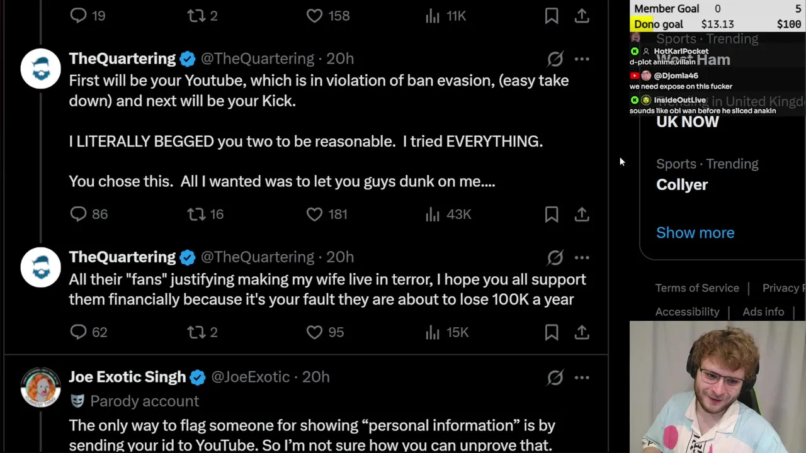The height and width of the screenshot is (453, 806).
Task: Open more options on 'All their fans' tweet
Action: pos(582,257)
